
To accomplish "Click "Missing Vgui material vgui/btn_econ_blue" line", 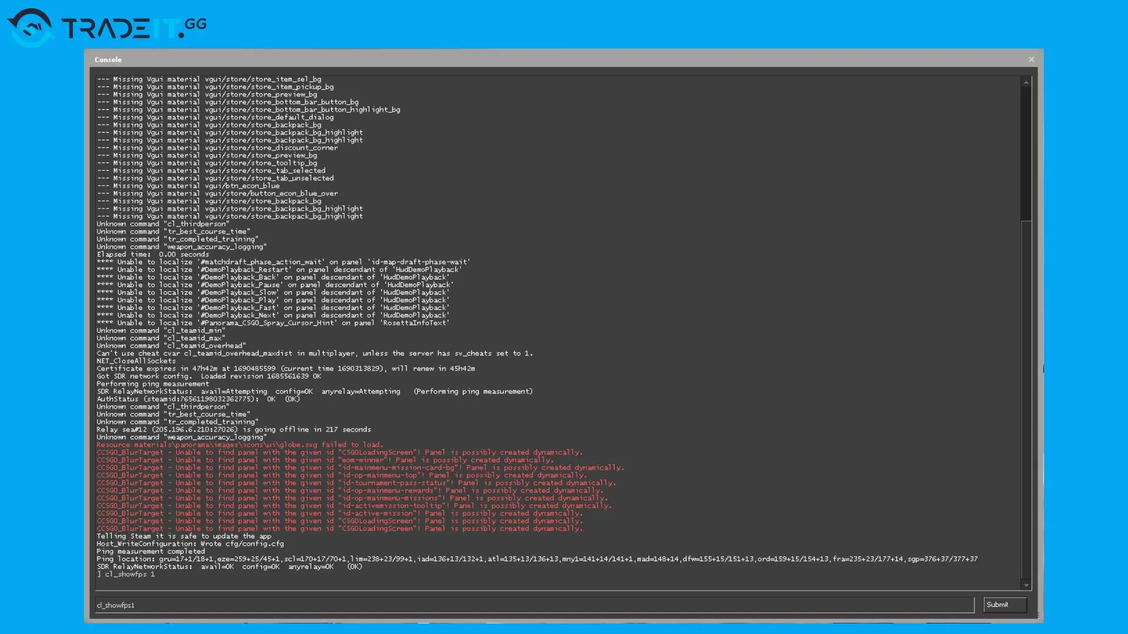I will [x=188, y=186].
